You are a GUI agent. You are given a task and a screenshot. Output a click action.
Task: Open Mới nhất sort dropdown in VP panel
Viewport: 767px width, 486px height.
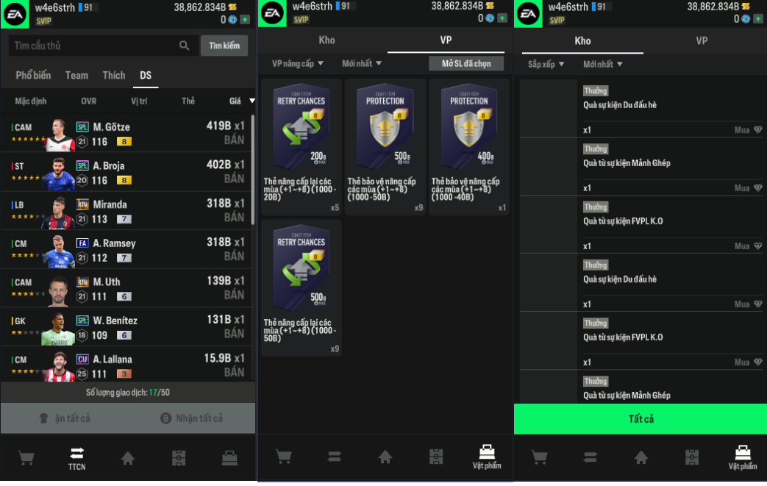coord(362,63)
